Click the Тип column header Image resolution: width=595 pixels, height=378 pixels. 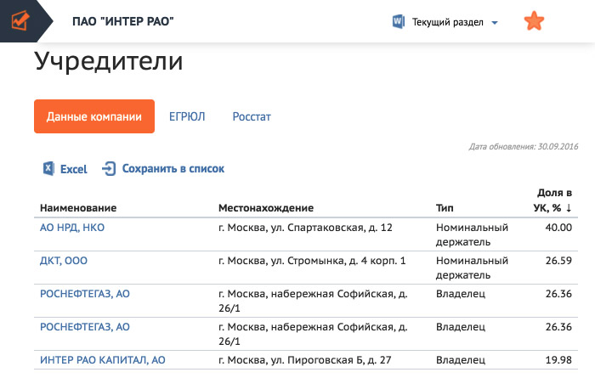(x=445, y=208)
